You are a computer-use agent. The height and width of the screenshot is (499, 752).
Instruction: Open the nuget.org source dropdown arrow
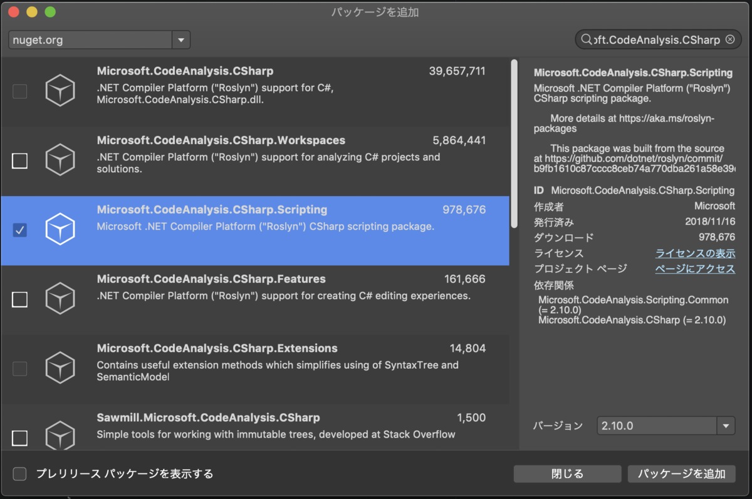[181, 40]
